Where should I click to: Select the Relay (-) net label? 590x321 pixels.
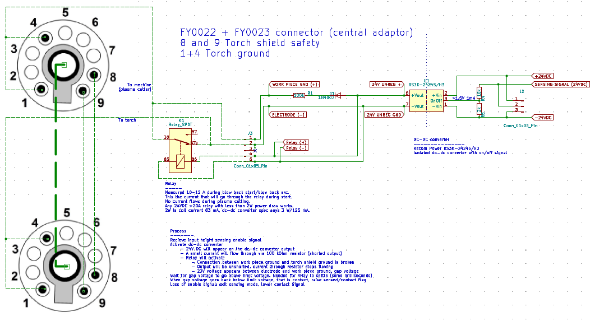click(x=296, y=148)
